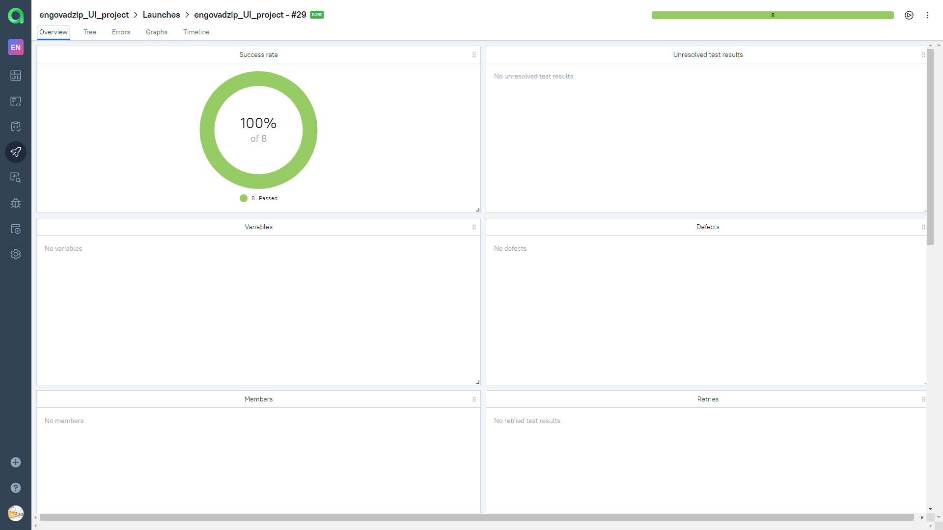Click the Launches breadcrumb link
Image resolution: width=943 pixels, height=530 pixels.
coord(161,15)
